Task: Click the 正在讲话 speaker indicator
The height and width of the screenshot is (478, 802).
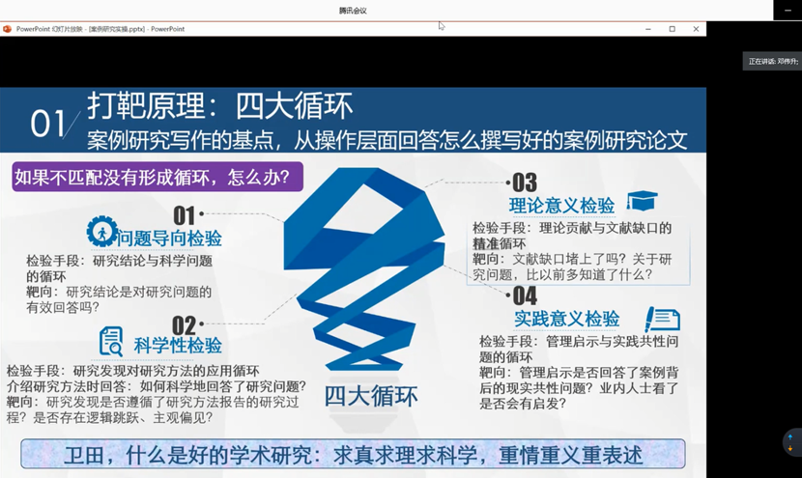Action: [772, 61]
